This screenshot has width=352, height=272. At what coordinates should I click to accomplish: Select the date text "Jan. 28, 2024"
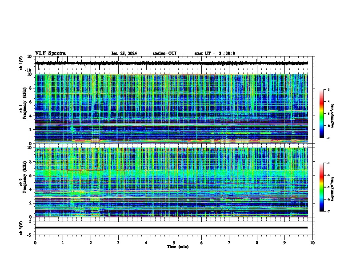click(x=124, y=53)
